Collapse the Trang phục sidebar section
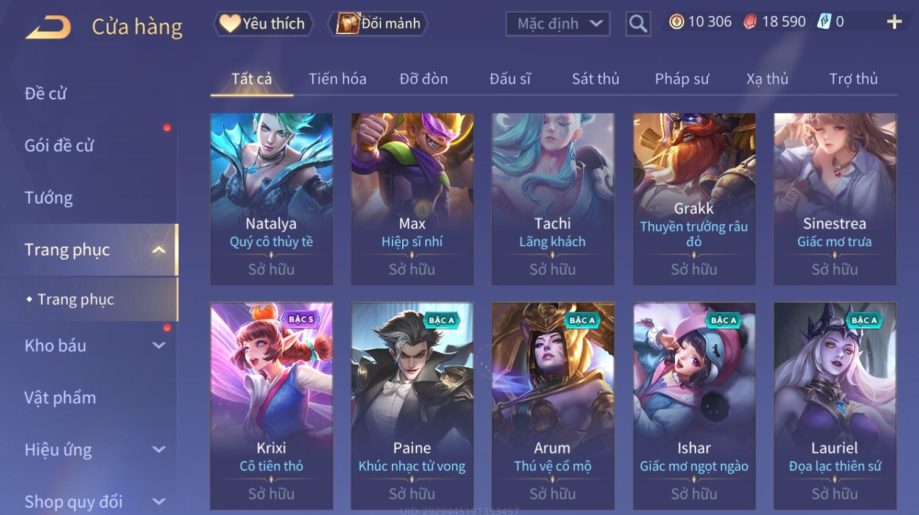This screenshot has height=515, width=919. point(159,250)
